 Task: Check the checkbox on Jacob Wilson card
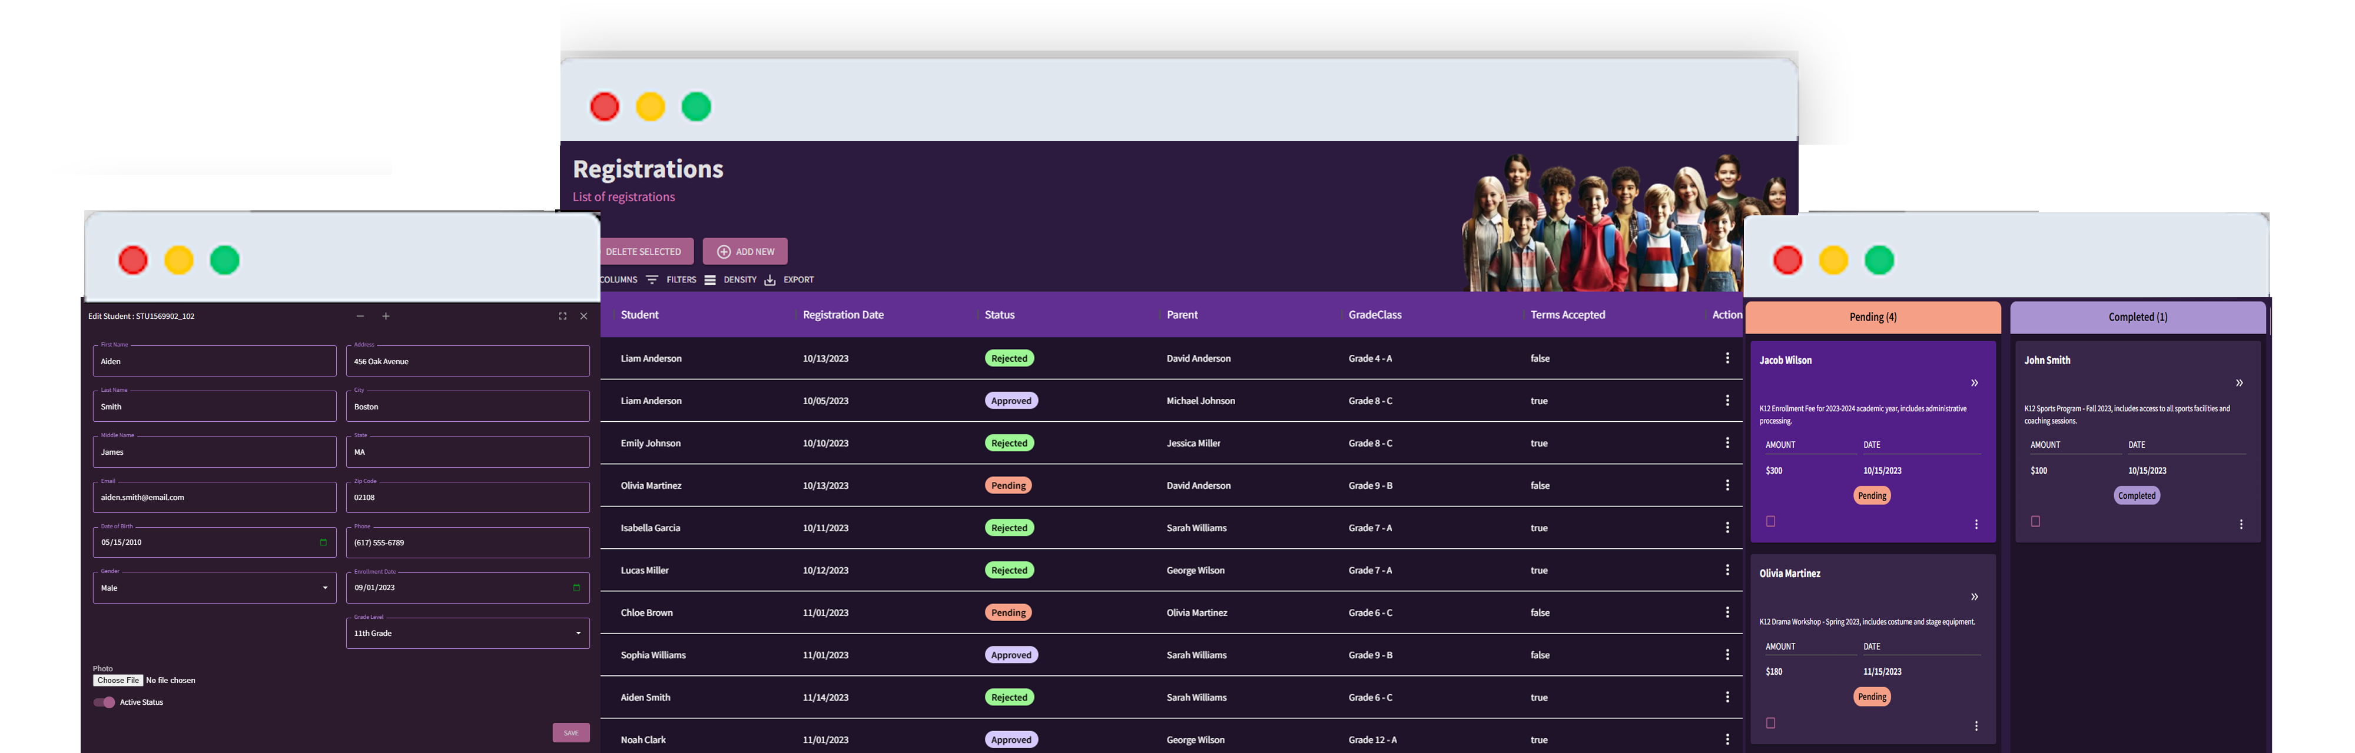[x=1771, y=522]
